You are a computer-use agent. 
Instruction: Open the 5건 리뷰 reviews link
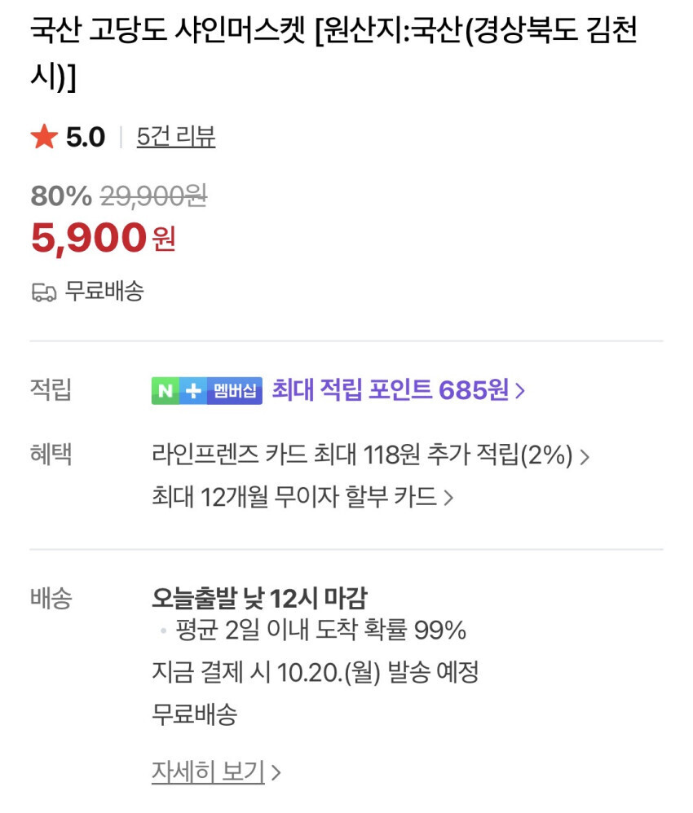176,137
